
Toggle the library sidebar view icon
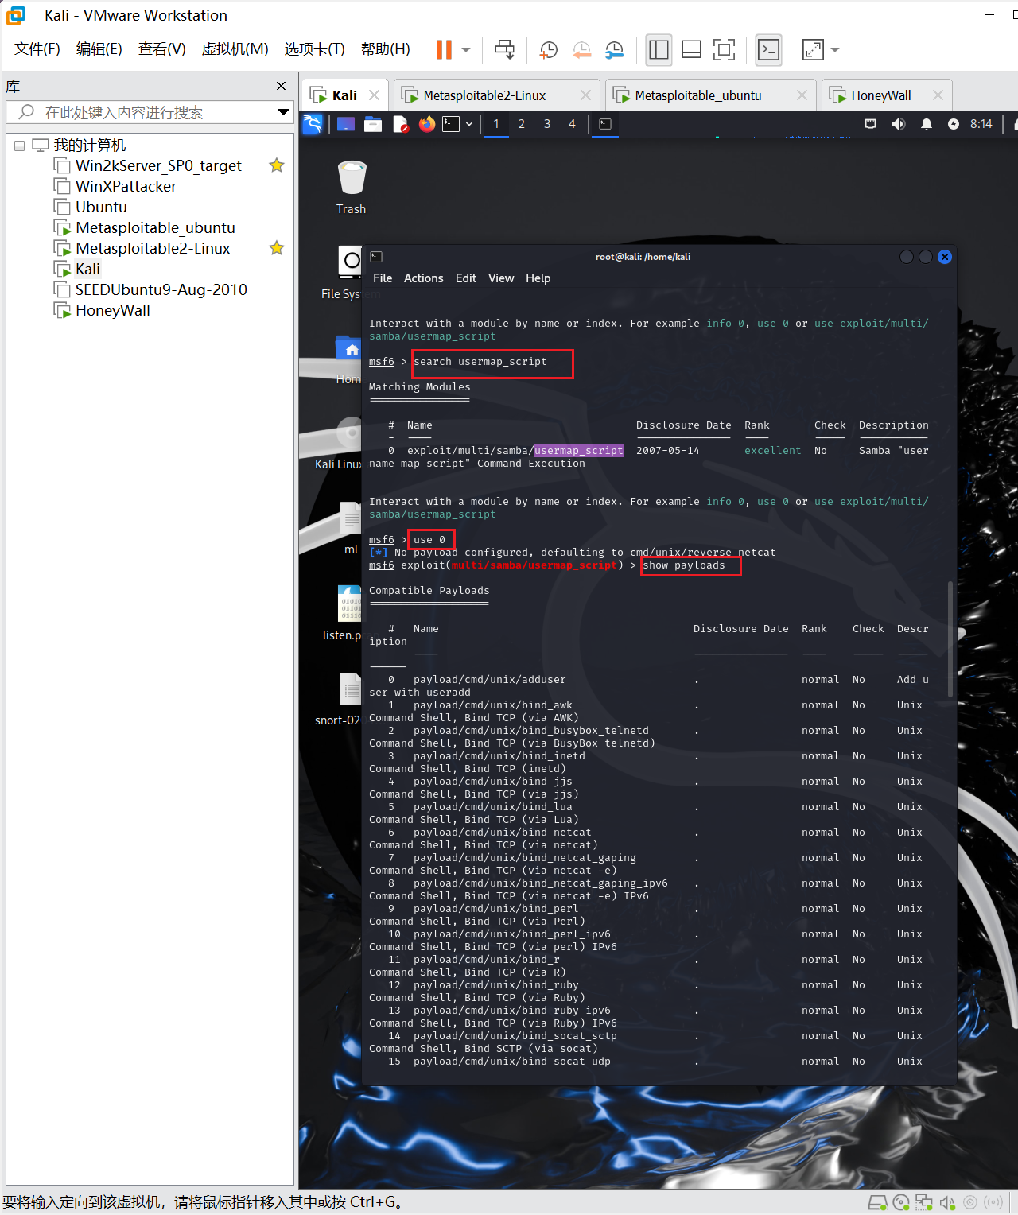659,49
